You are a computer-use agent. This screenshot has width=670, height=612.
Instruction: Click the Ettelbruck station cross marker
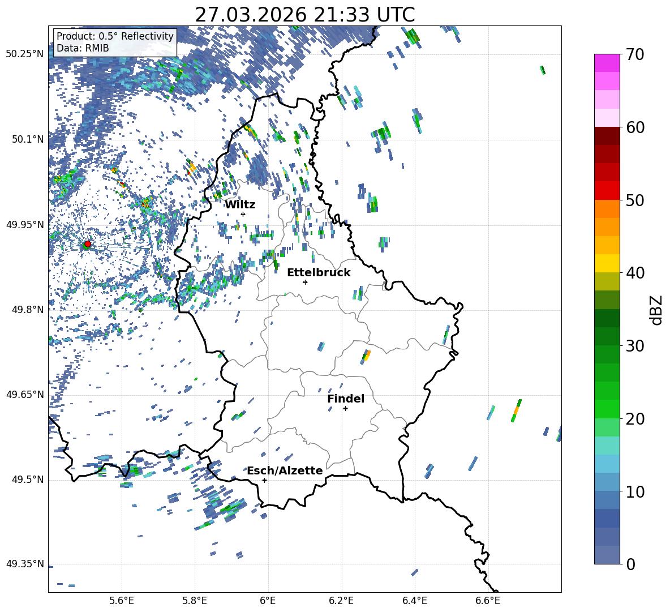pos(305,282)
